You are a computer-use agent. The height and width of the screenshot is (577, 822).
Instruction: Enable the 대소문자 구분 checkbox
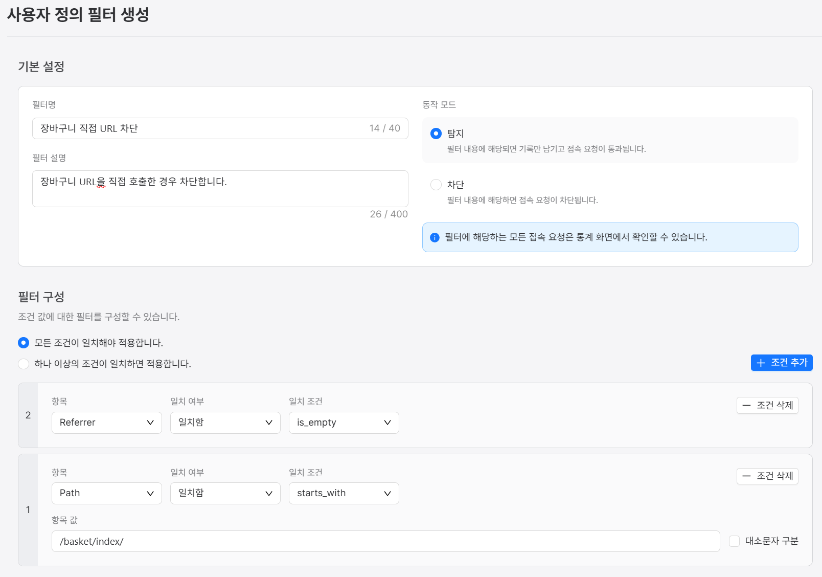point(735,541)
